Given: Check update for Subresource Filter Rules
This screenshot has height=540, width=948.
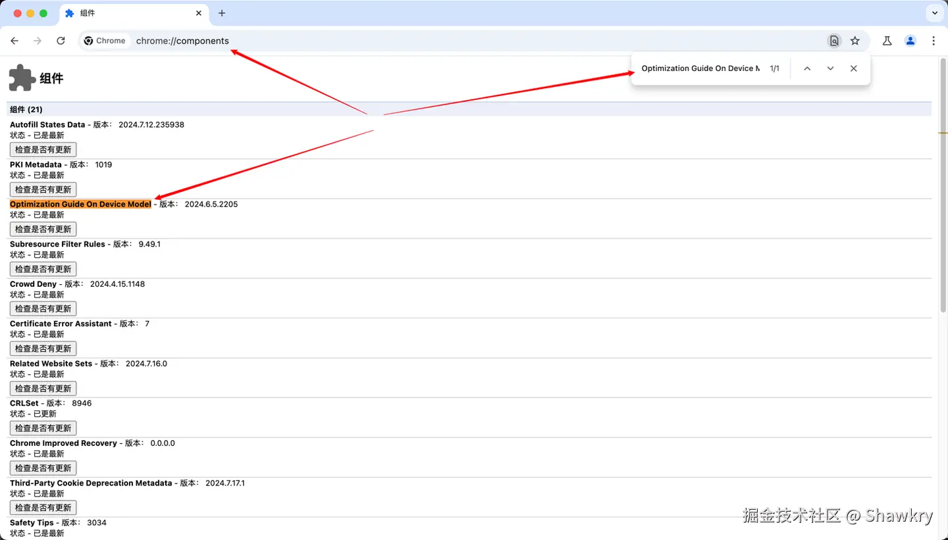Looking at the screenshot, I should [43, 269].
